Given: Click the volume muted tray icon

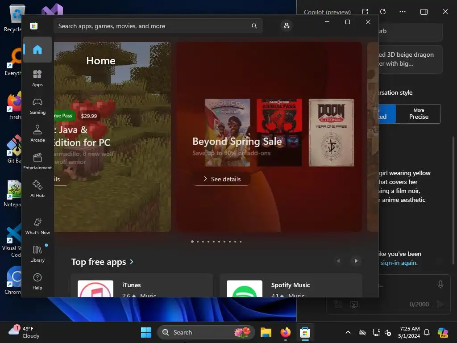Looking at the screenshot, I should tap(388, 332).
